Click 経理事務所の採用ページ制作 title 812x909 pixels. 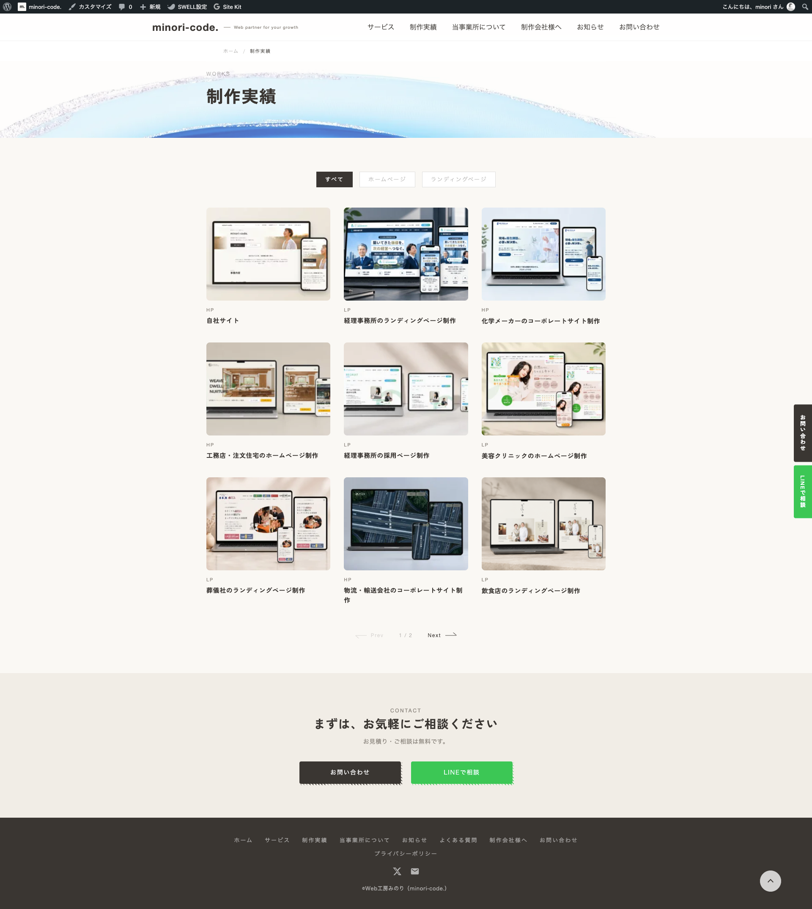[x=387, y=455]
